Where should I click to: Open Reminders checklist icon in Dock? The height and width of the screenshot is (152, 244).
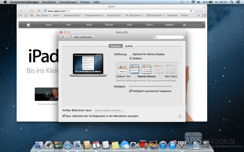point(106,145)
